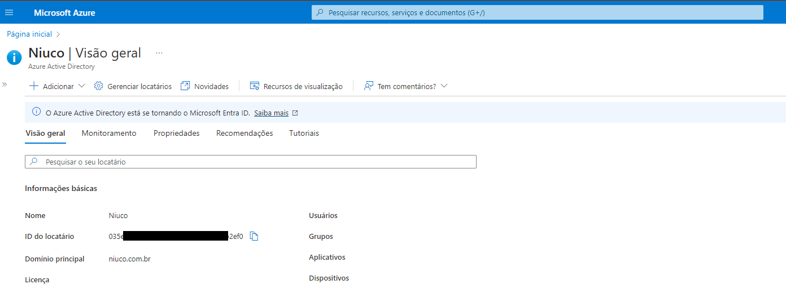
Task: Click the Usuários label
Action: (x=323, y=216)
